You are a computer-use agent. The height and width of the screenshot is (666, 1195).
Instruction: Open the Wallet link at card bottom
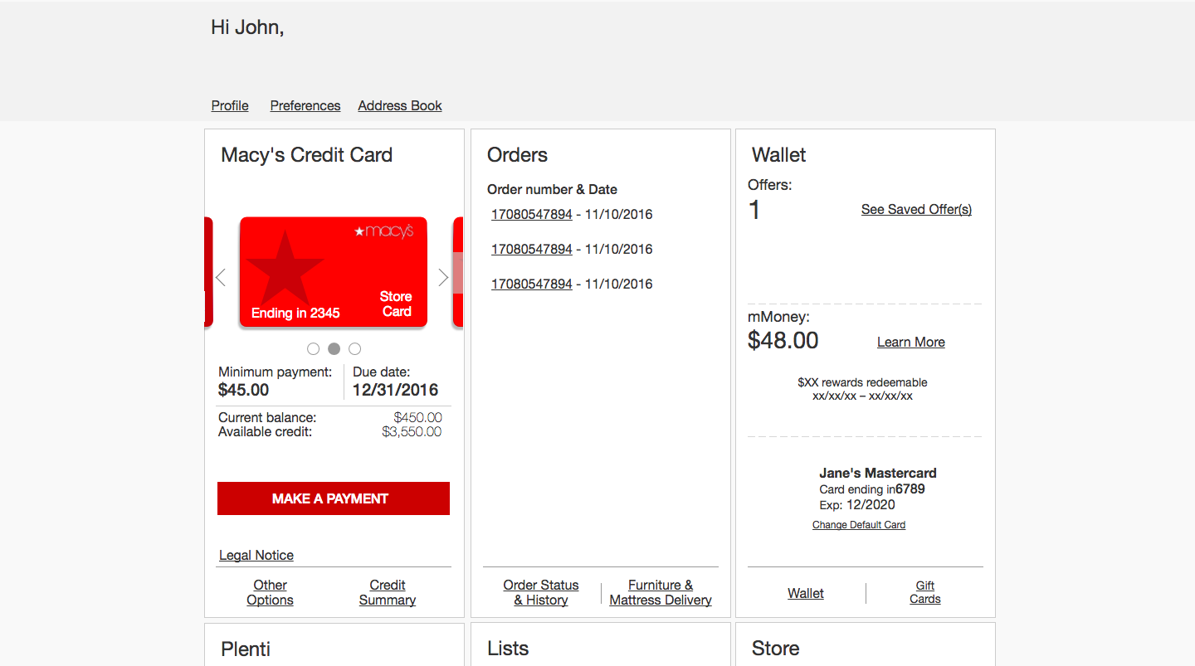point(806,593)
